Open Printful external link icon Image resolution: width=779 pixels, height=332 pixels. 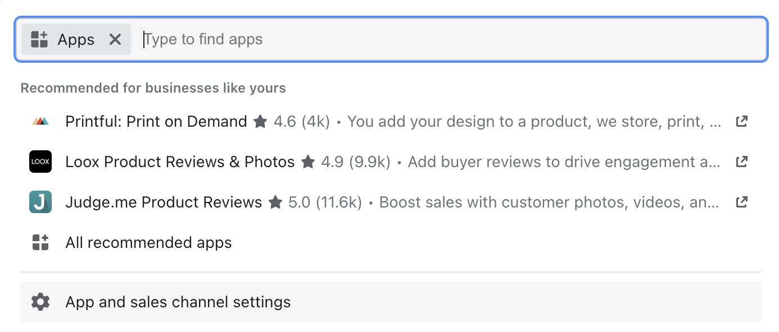[x=742, y=121]
